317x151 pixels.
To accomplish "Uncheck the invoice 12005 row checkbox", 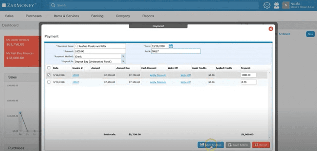I will 49,75.
